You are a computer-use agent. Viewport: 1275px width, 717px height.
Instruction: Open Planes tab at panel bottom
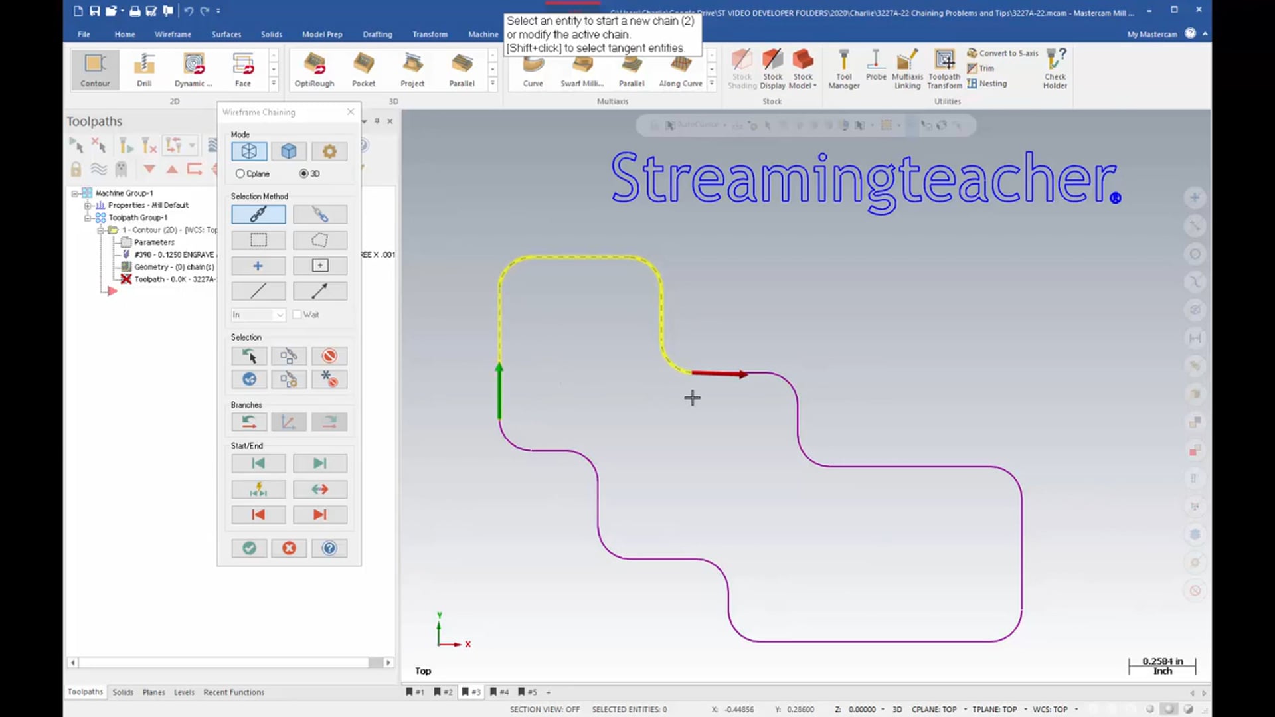pyautogui.click(x=153, y=692)
